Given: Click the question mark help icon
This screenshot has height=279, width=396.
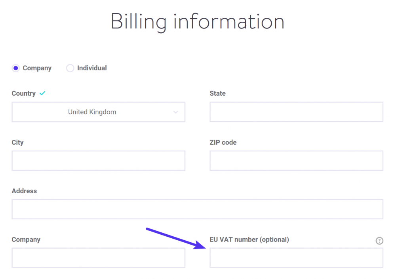Looking at the screenshot, I should 379,241.
